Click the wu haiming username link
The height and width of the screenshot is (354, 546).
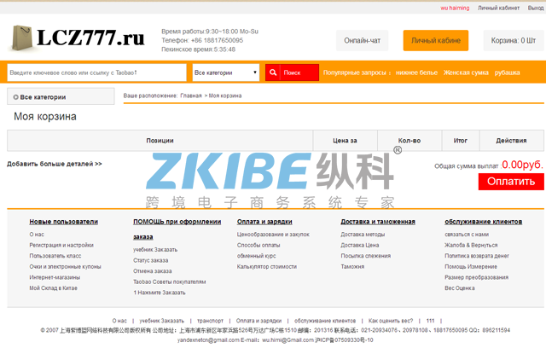455,8
